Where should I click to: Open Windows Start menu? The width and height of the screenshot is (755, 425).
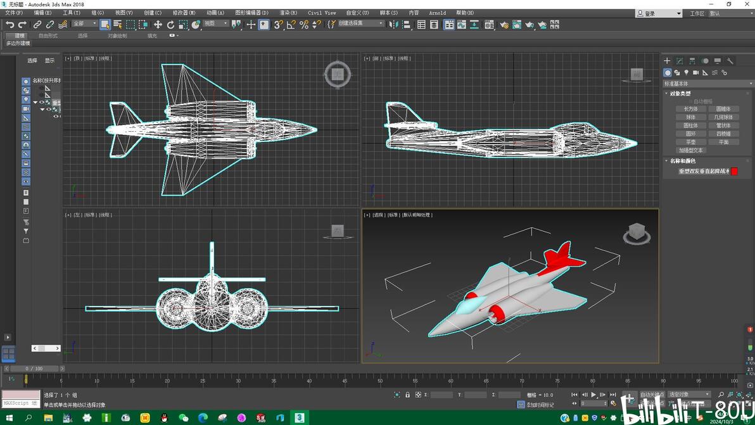pos(9,418)
